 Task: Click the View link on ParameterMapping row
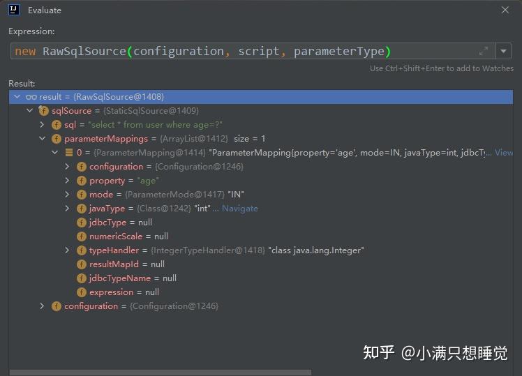point(503,153)
